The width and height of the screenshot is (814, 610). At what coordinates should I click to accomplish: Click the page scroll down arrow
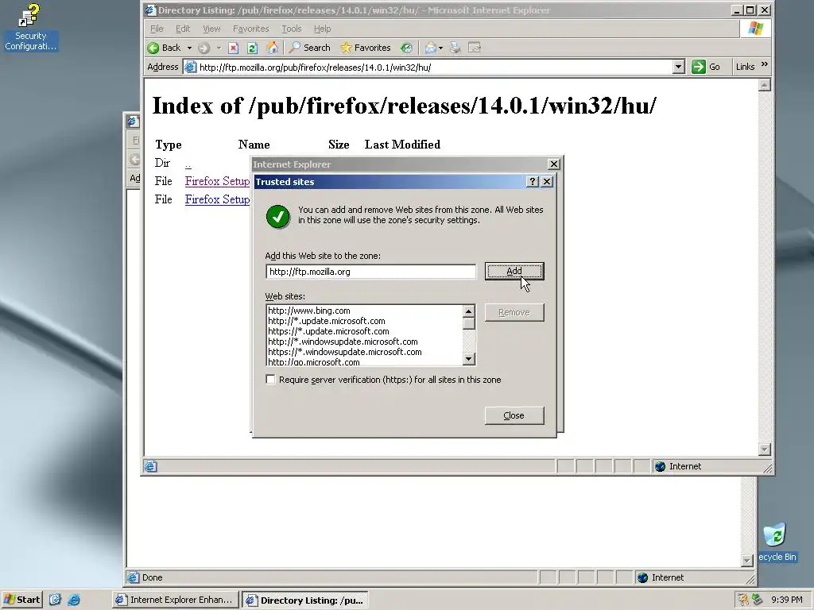(764, 450)
